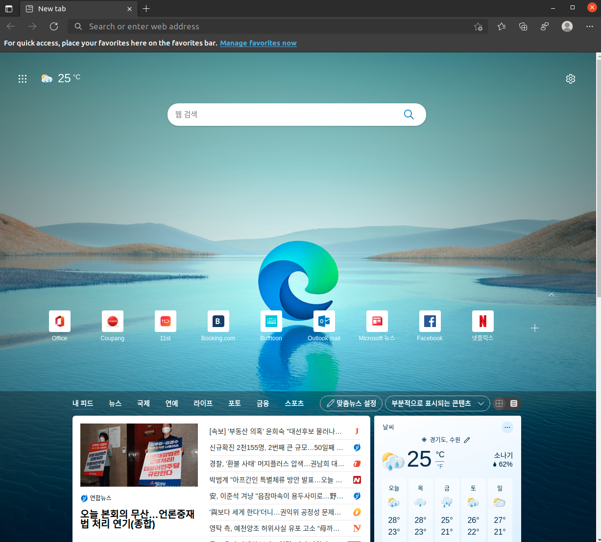
Task: Open 일 forecast day card
Action: pos(500,510)
